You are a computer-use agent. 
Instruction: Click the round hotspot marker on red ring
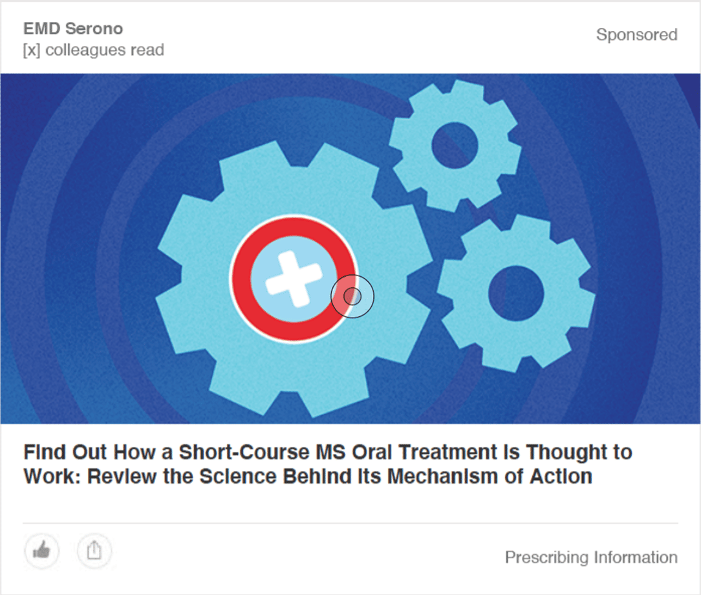(352, 296)
